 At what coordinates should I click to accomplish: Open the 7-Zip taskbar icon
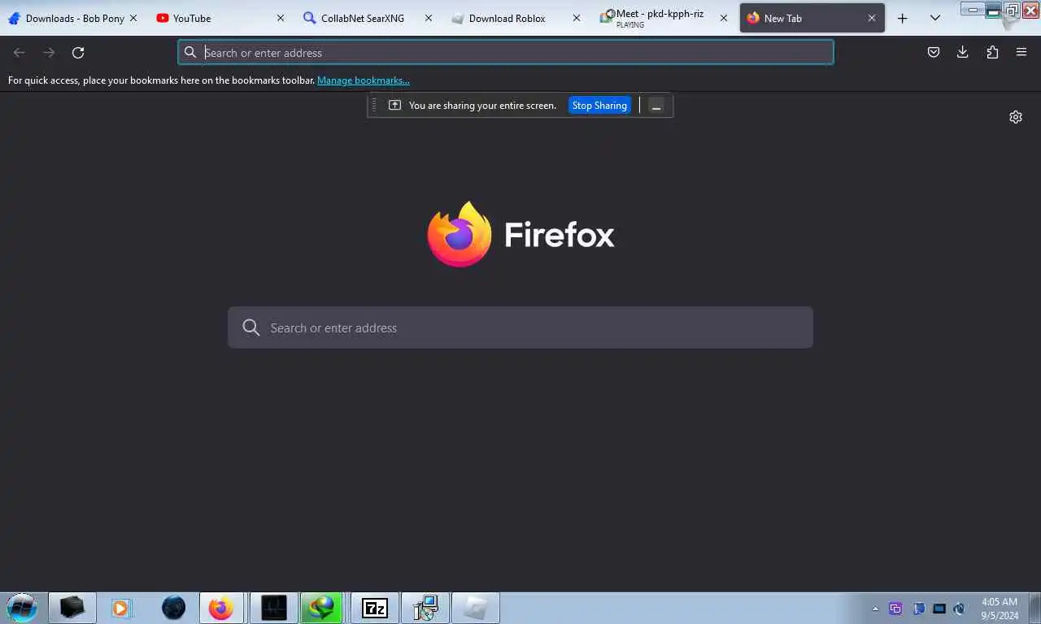(375, 608)
